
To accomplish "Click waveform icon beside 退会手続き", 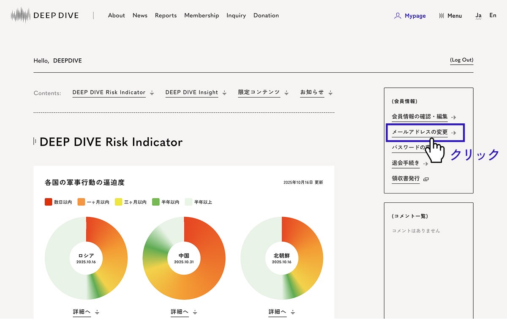I will [426, 164].
